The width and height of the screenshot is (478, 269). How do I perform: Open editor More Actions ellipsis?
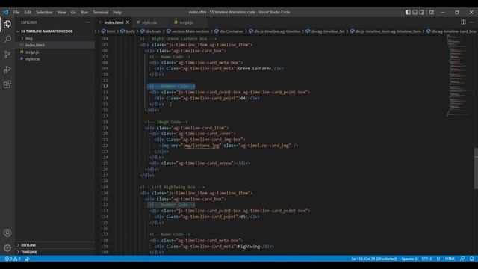(x=471, y=22)
